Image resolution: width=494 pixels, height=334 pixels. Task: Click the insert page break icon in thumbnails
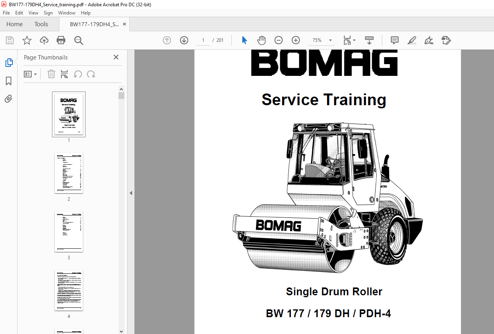pyautogui.click(x=64, y=74)
